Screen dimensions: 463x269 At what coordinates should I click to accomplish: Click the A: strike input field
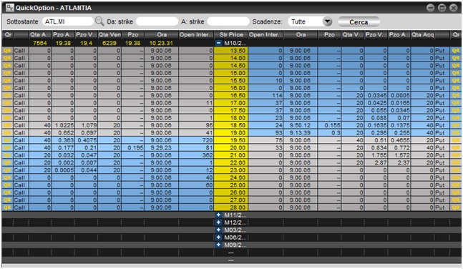point(228,21)
